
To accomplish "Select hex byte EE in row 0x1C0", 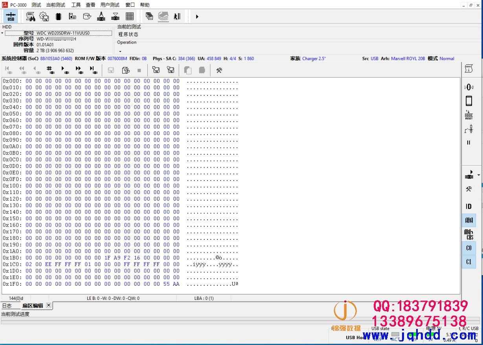I will [x=48, y=264].
